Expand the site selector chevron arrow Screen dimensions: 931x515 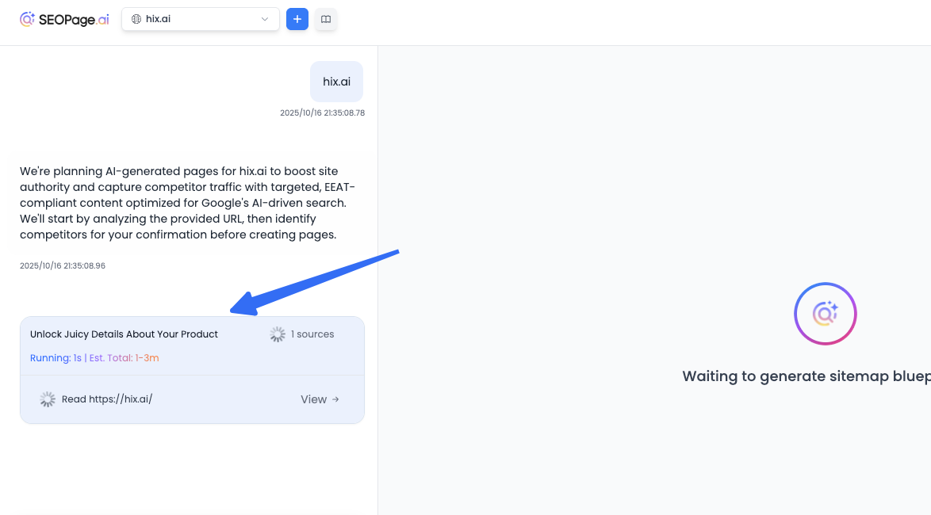pos(265,19)
